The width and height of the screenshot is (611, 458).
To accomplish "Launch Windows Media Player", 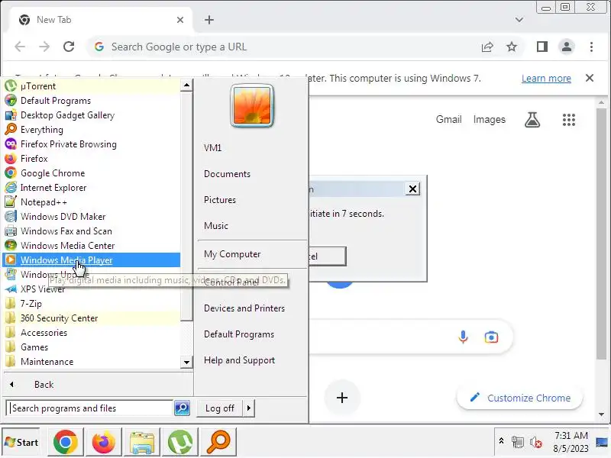I will coord(92,260).
